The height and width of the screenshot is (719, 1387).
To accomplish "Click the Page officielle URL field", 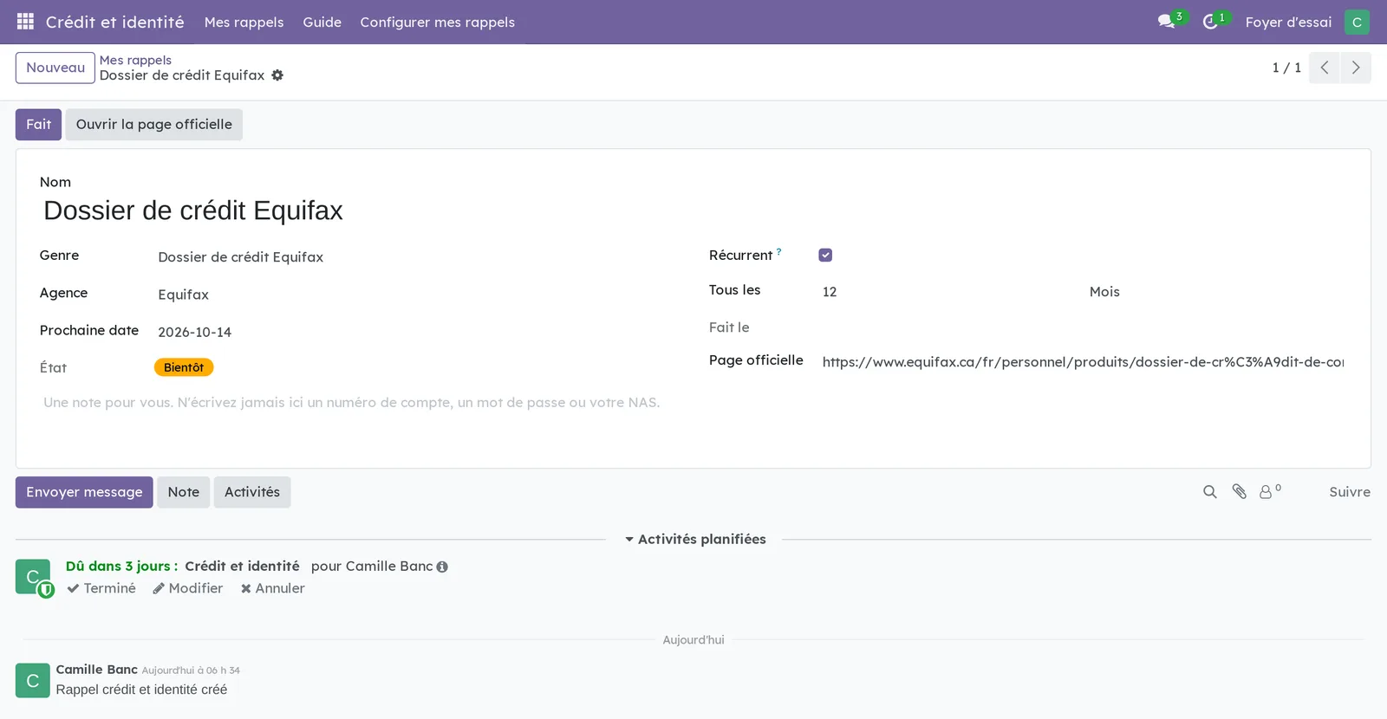I will pyautogui.click(x=1083, y=362).
